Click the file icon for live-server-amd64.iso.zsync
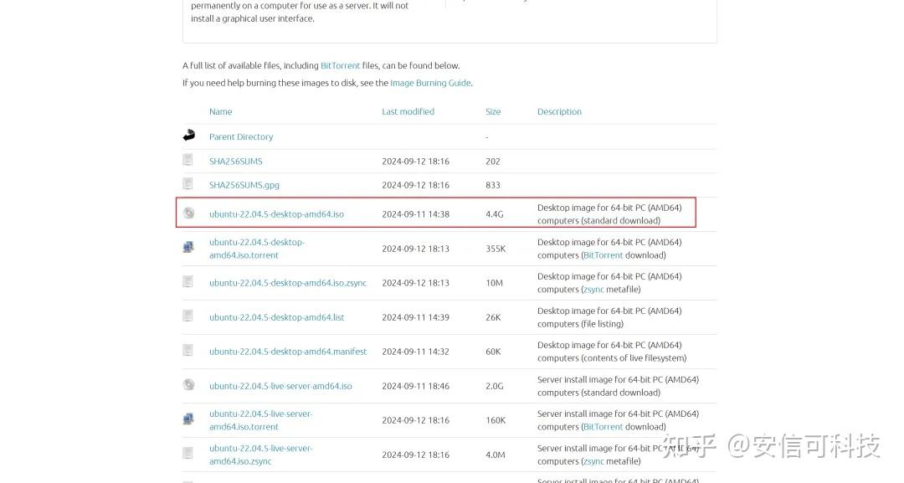 coord(188,453)
